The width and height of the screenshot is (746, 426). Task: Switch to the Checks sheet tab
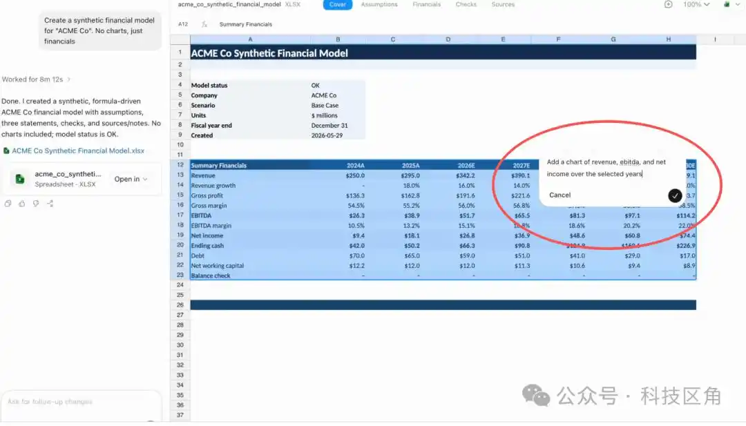pyautogui.click(x=466, y=4)
